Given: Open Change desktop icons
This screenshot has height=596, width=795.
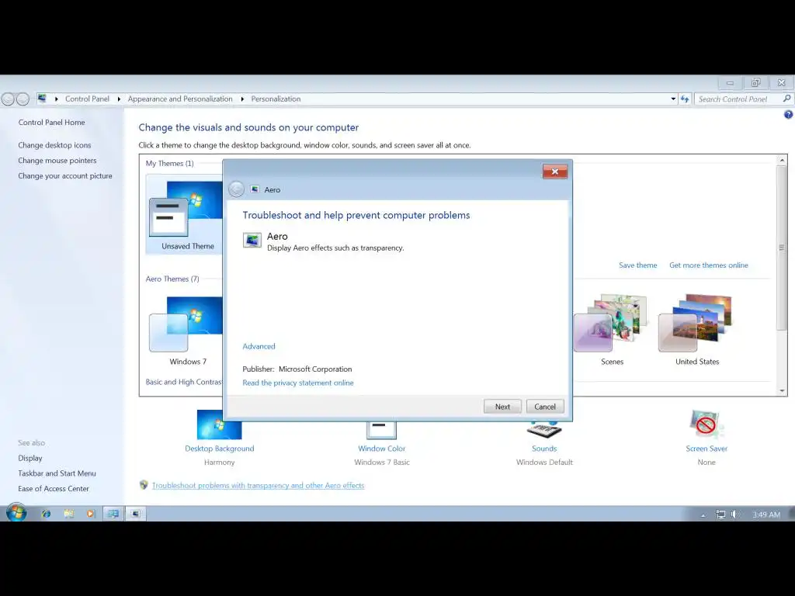Looking at the screenshot, I should tap(55, 145).
